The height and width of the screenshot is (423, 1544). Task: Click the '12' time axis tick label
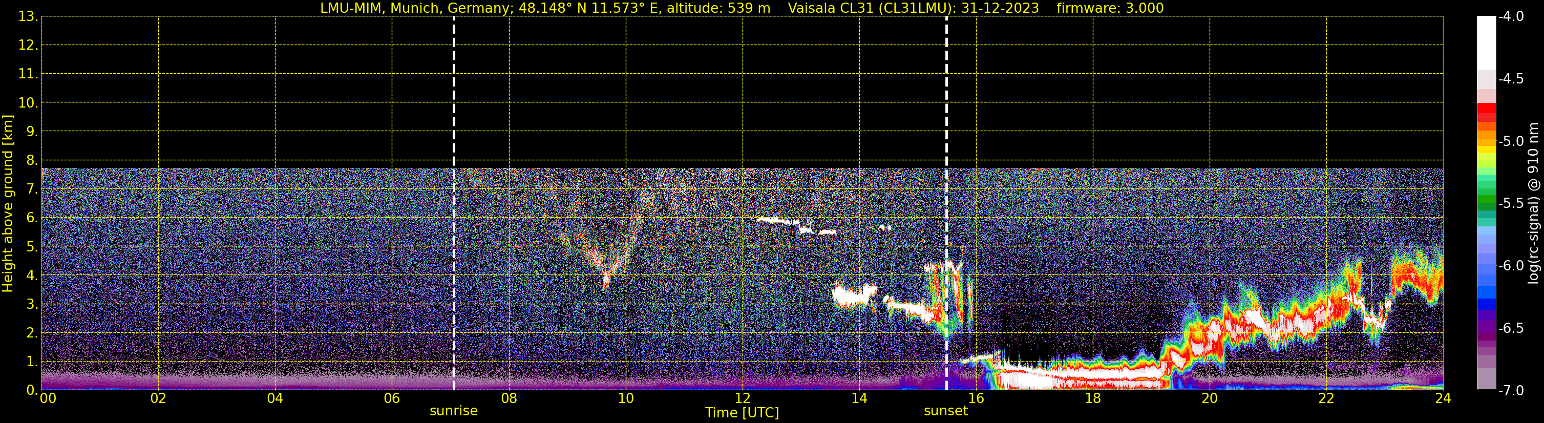[743, 398]
